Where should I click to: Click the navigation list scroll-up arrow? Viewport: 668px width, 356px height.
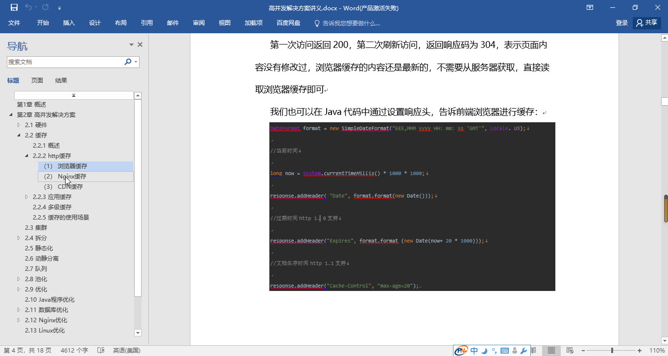tap(138, 95)
